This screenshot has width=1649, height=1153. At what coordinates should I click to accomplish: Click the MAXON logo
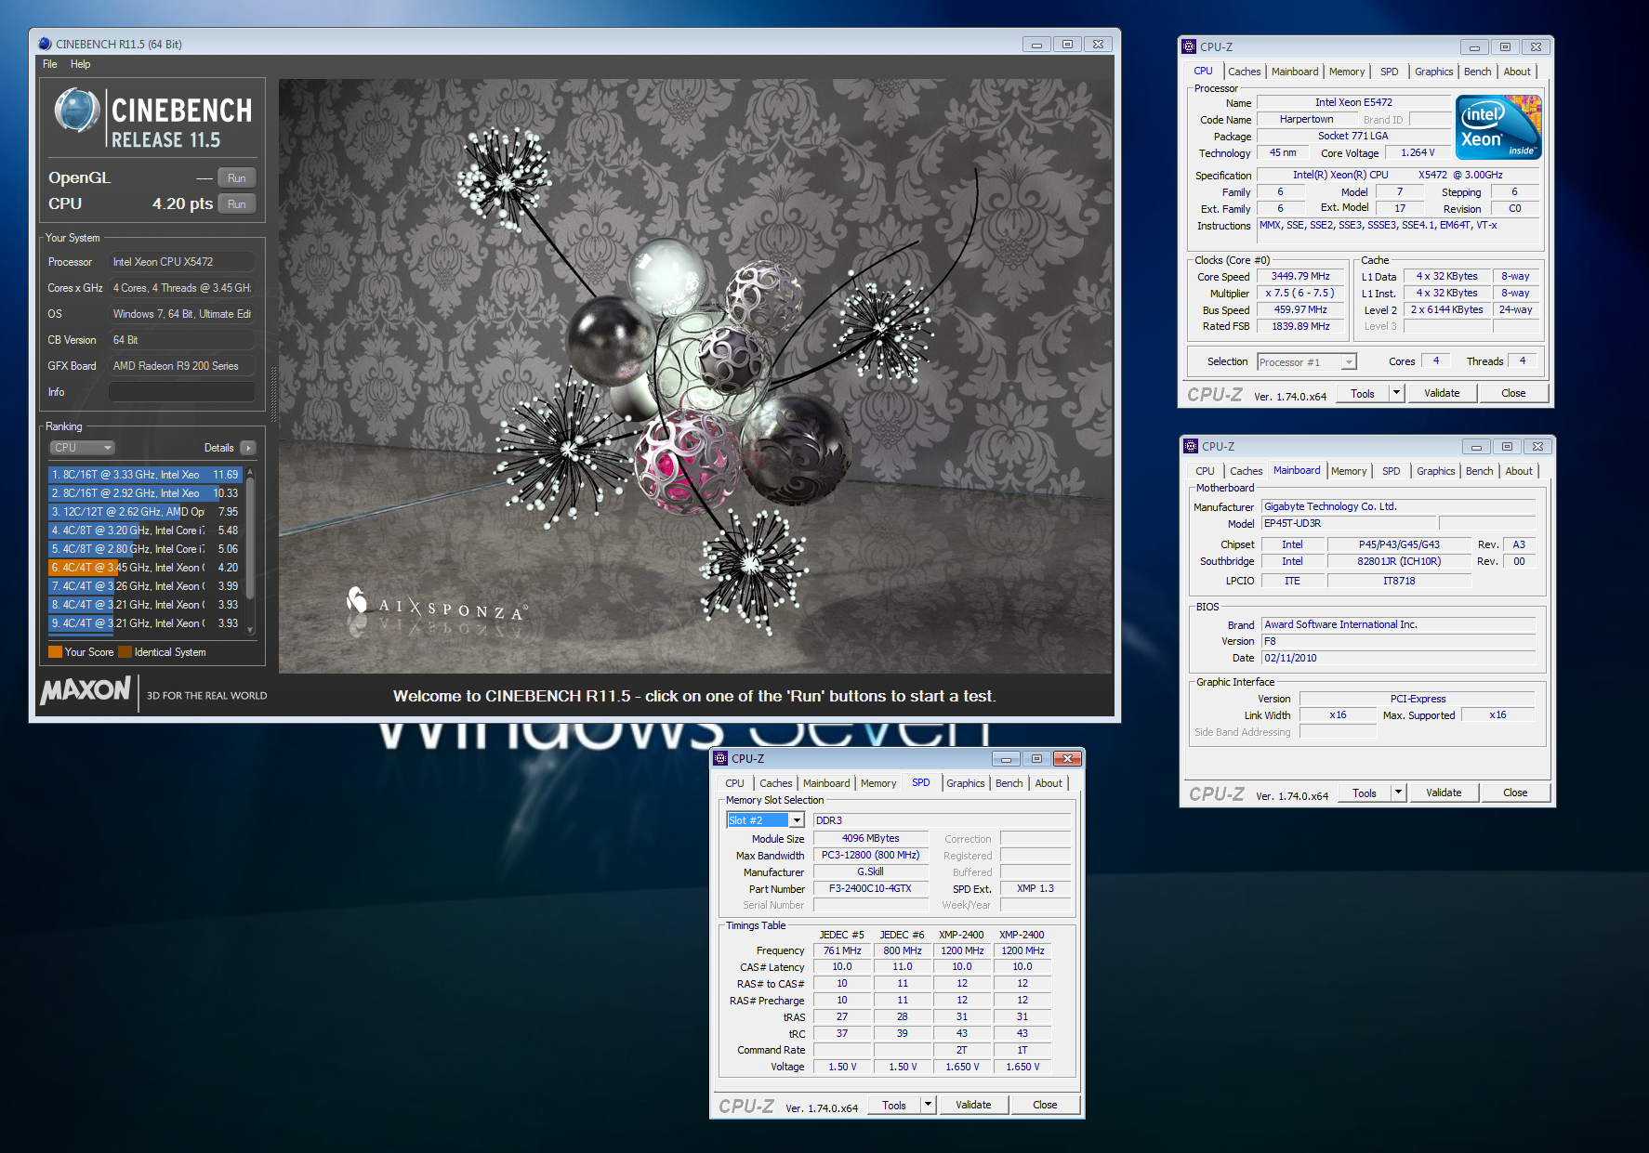(86, 690)
